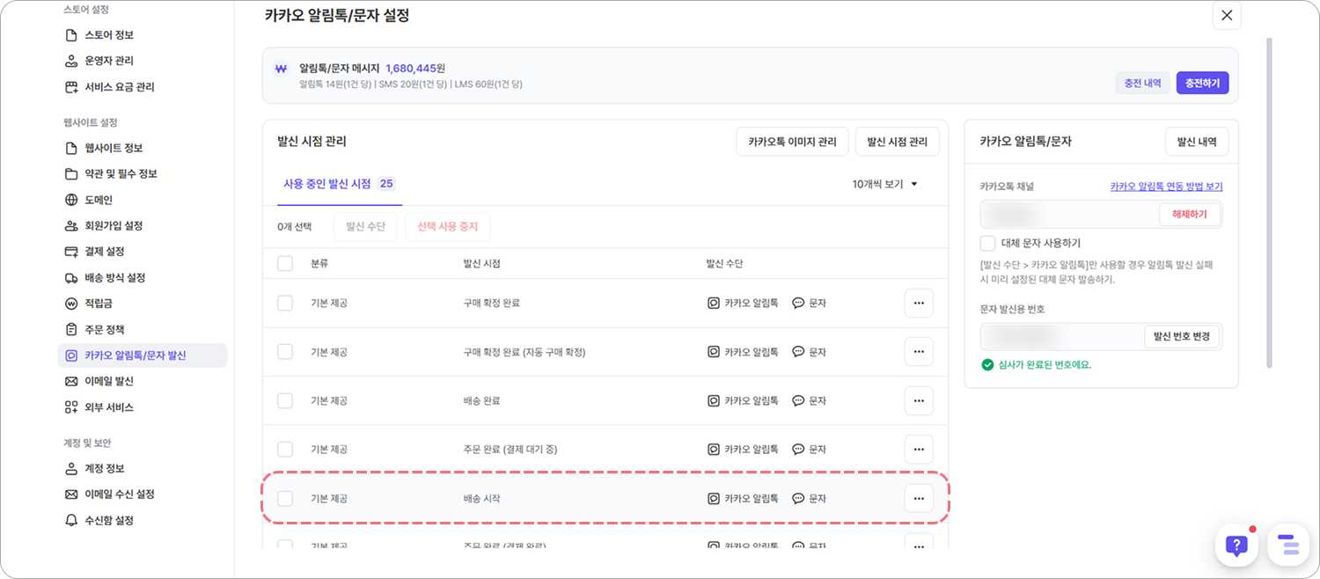Open more options for 구매 확정 완료 (자동 구매 확정)

(919, 352)
